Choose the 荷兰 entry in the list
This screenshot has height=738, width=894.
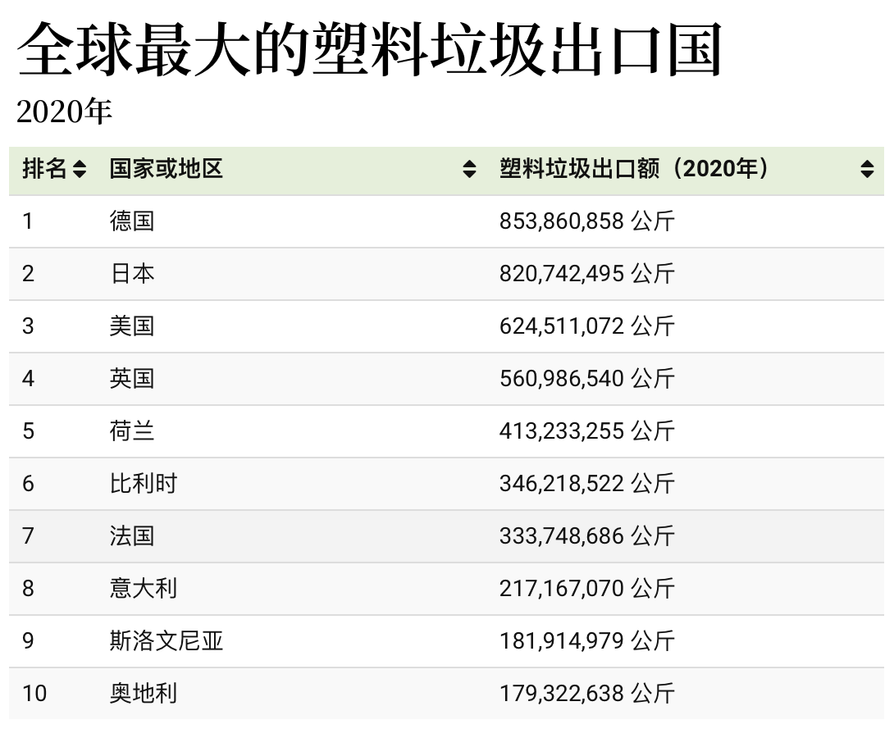(x=132, y=431)
